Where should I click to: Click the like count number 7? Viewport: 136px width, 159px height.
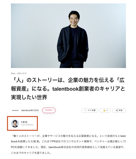click(x=107, y=110)
